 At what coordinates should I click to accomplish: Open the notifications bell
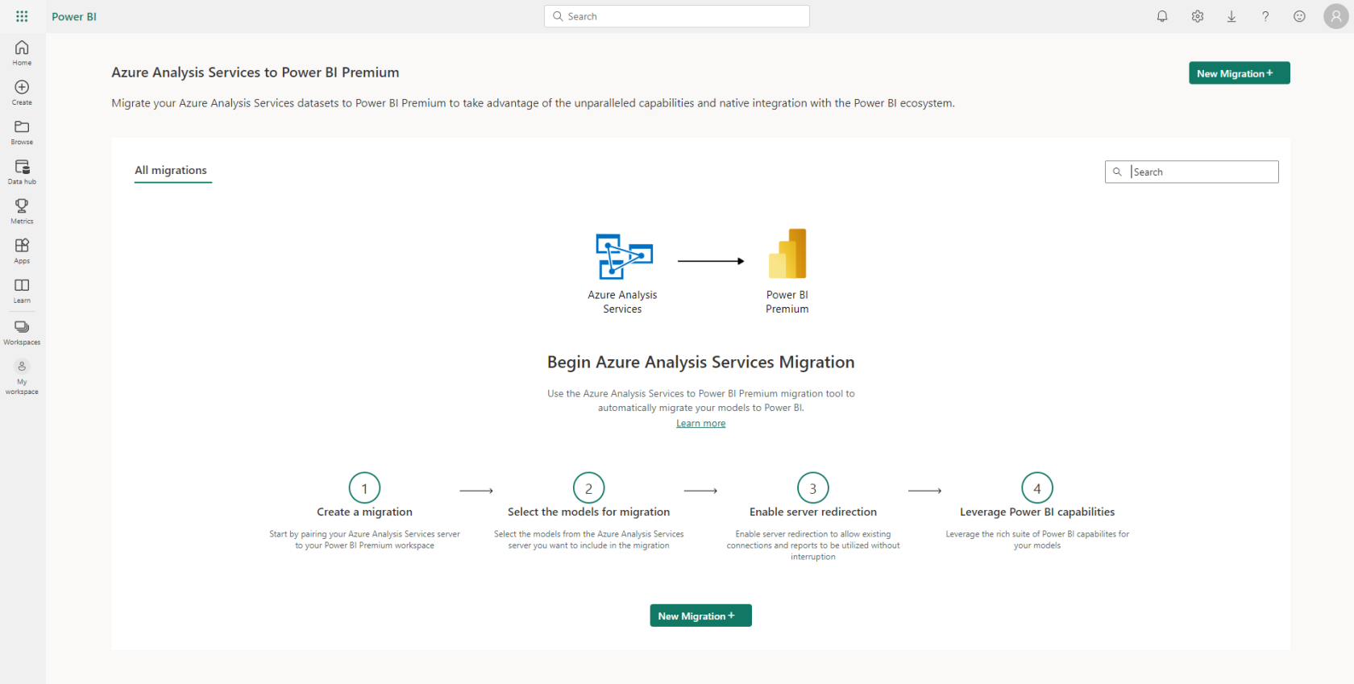coord(1162,16)
